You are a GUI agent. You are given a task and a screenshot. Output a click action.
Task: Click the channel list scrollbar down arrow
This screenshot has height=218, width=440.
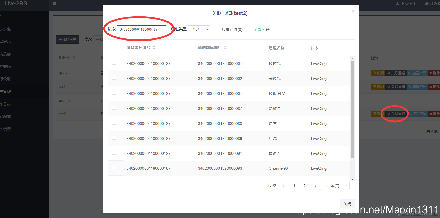pyautogui.click(x=352, y=179)
